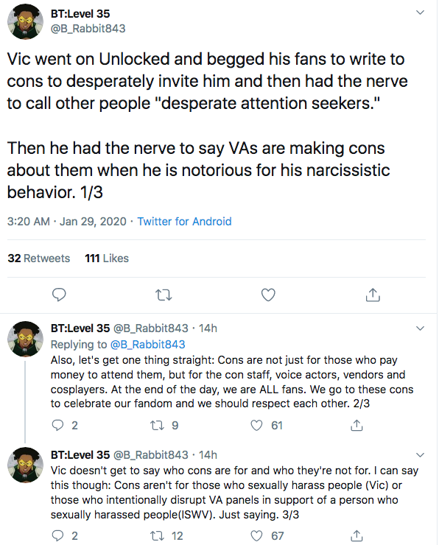
Task: Open BT:Level 35 avatar on main tweet
Action: (25, 21)
